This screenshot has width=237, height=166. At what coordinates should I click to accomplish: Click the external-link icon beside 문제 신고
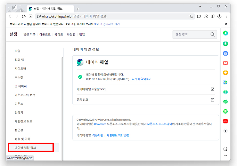click(x=213, y=99)
